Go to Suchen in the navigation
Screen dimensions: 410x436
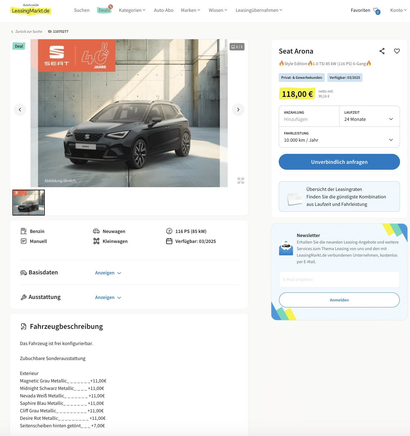pos(82,10)
